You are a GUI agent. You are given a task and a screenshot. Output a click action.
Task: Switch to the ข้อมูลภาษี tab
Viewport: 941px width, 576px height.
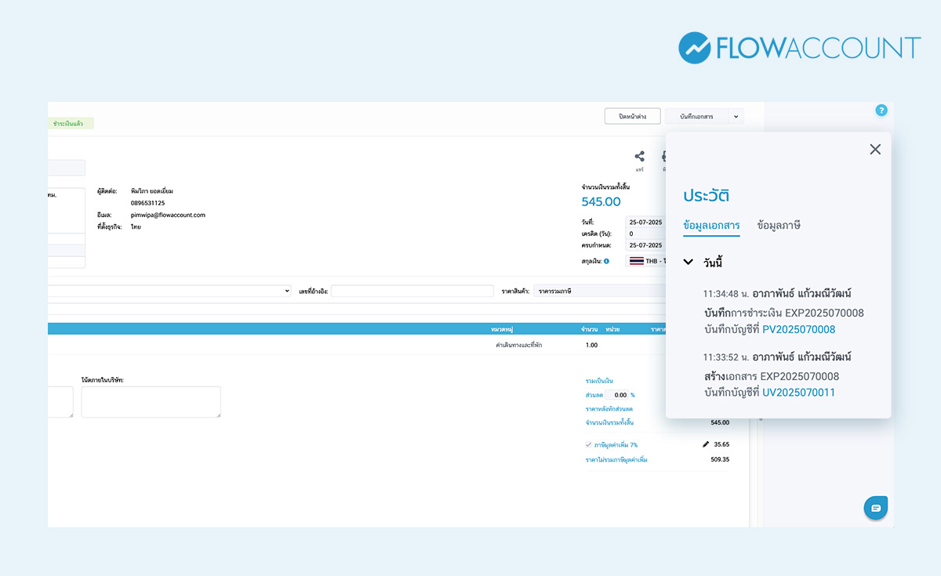pyautogui.click(x=778, y=226)
